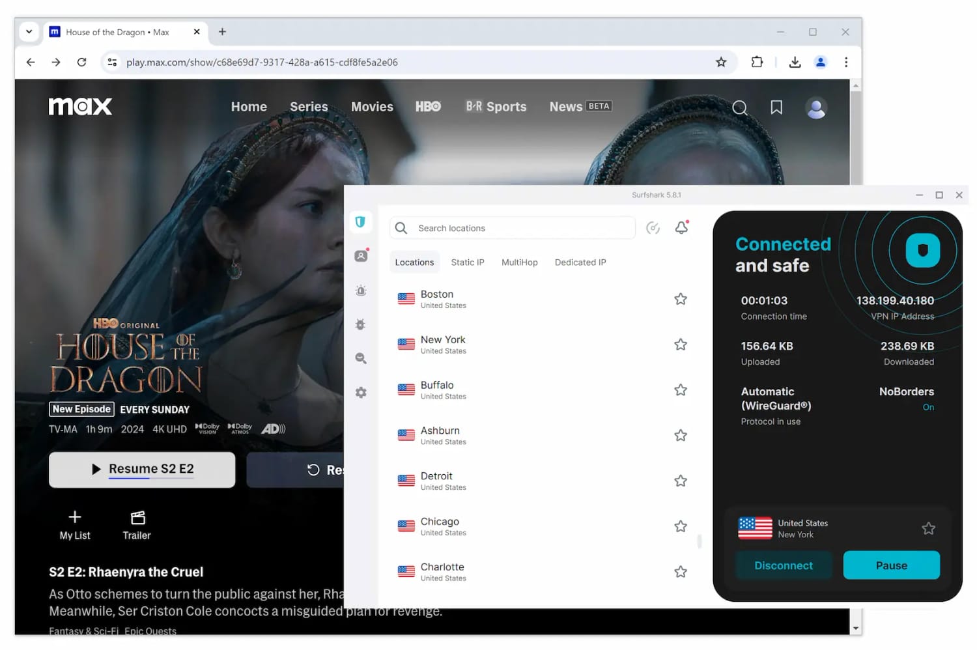The height and width of the screenshot is (650, 977).
Task: Open Alternative ID in Surfshark sidebar
Action: point(361,256)
